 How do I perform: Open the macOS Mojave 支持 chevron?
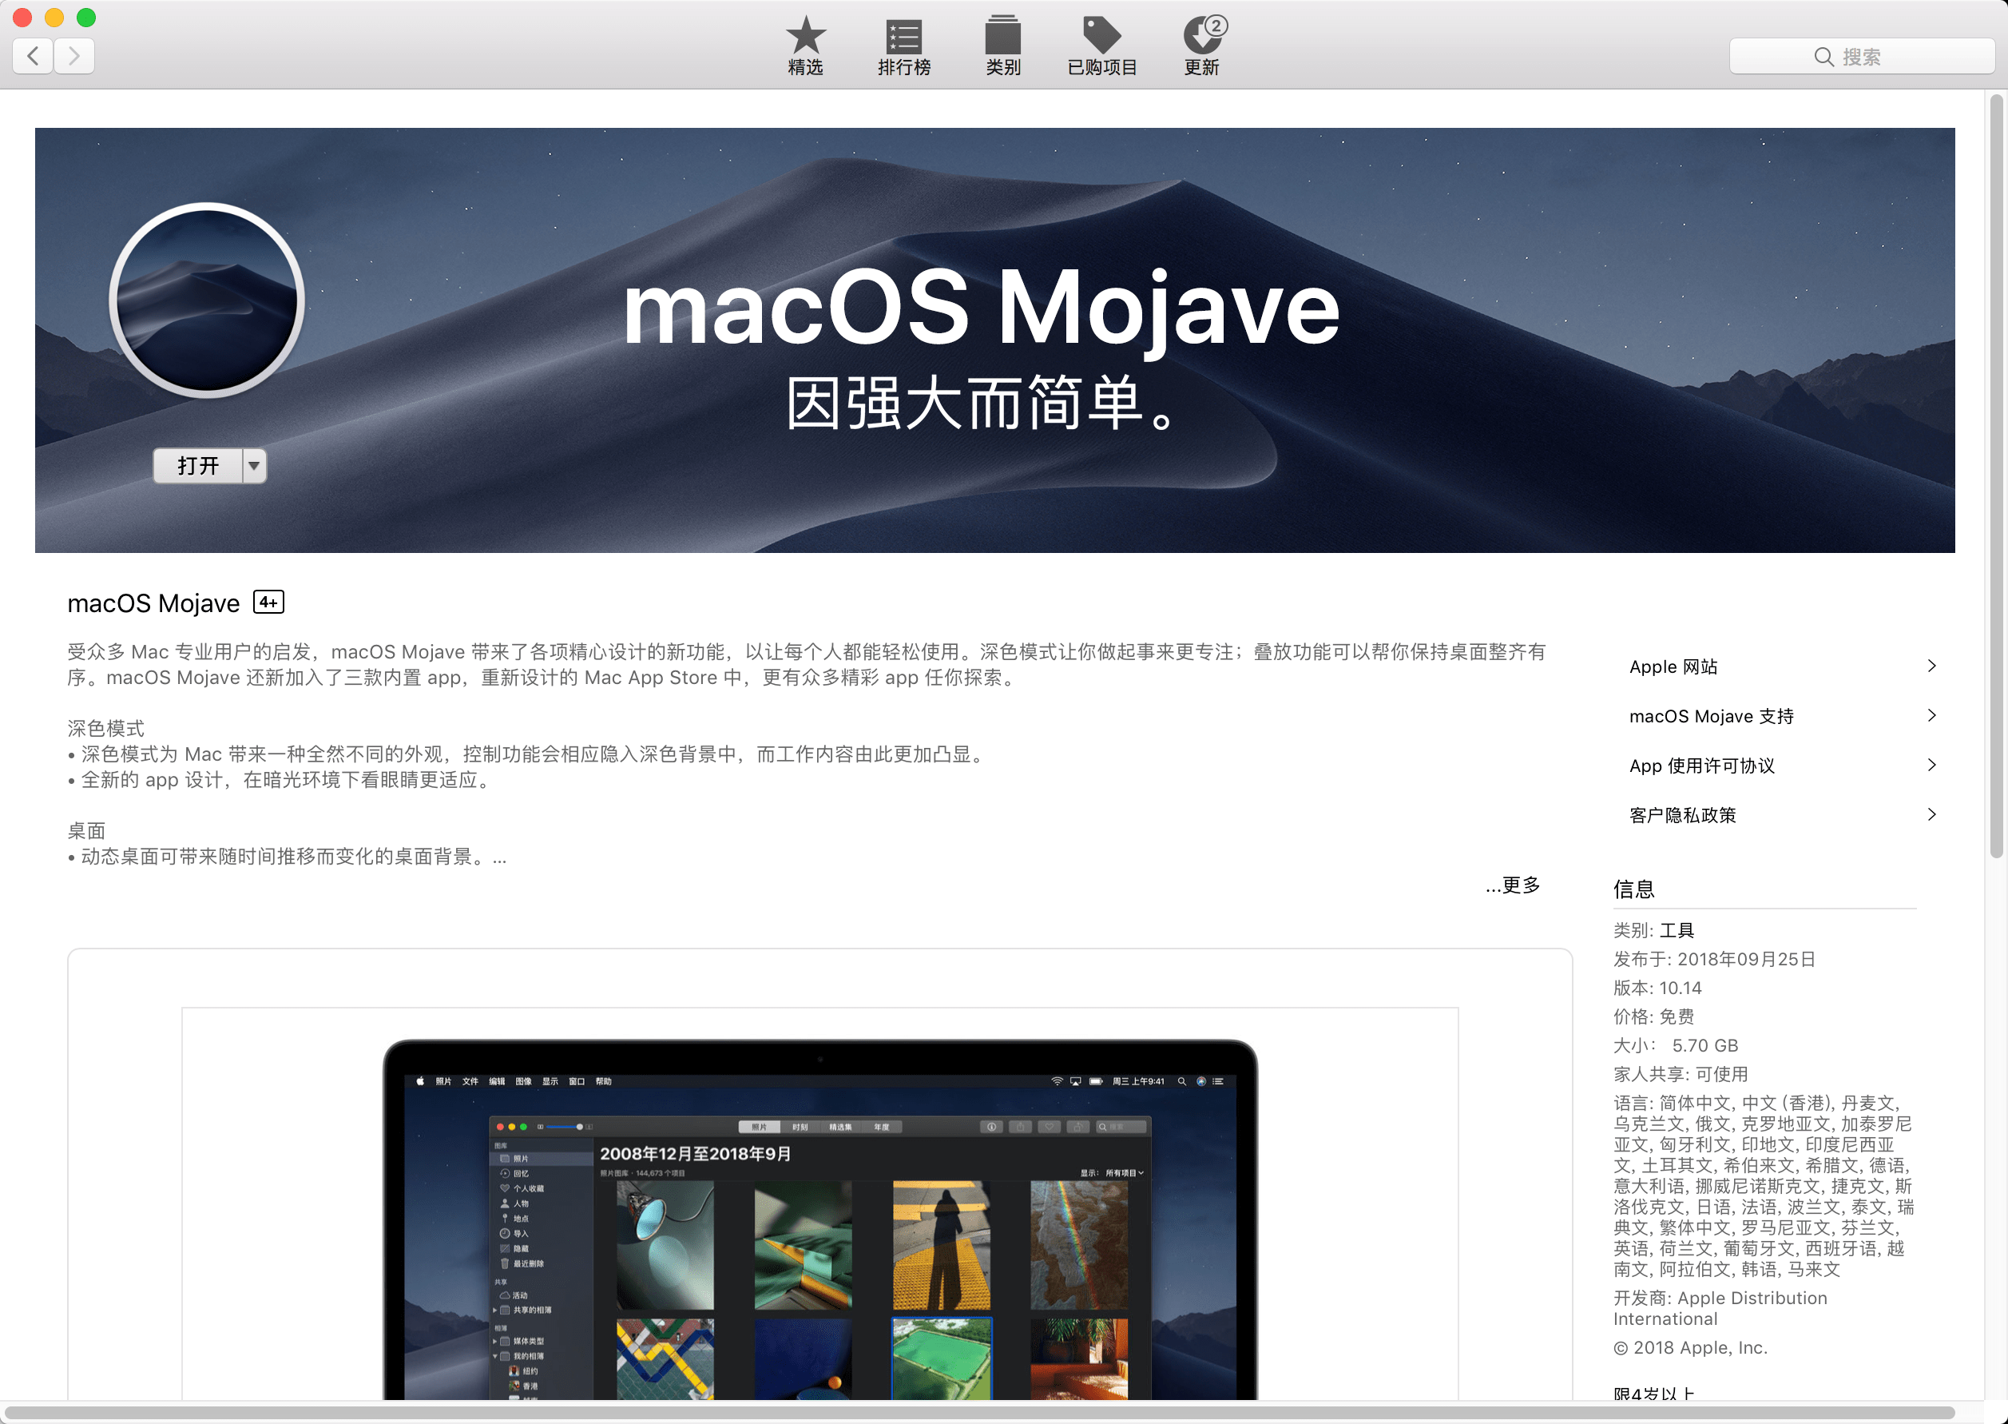[x=1931, y=715]
